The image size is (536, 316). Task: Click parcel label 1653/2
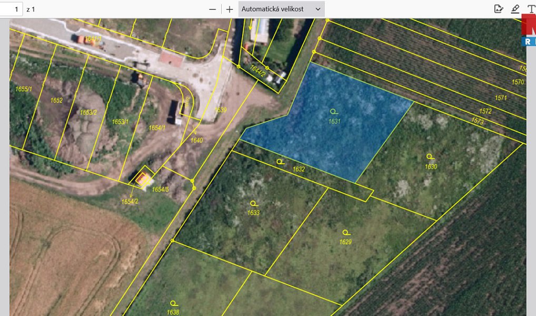tap(88, 113)
